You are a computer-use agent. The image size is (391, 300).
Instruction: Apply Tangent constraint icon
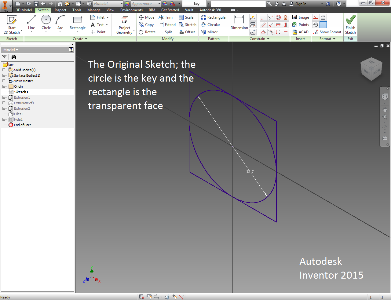tap(263, 32)
